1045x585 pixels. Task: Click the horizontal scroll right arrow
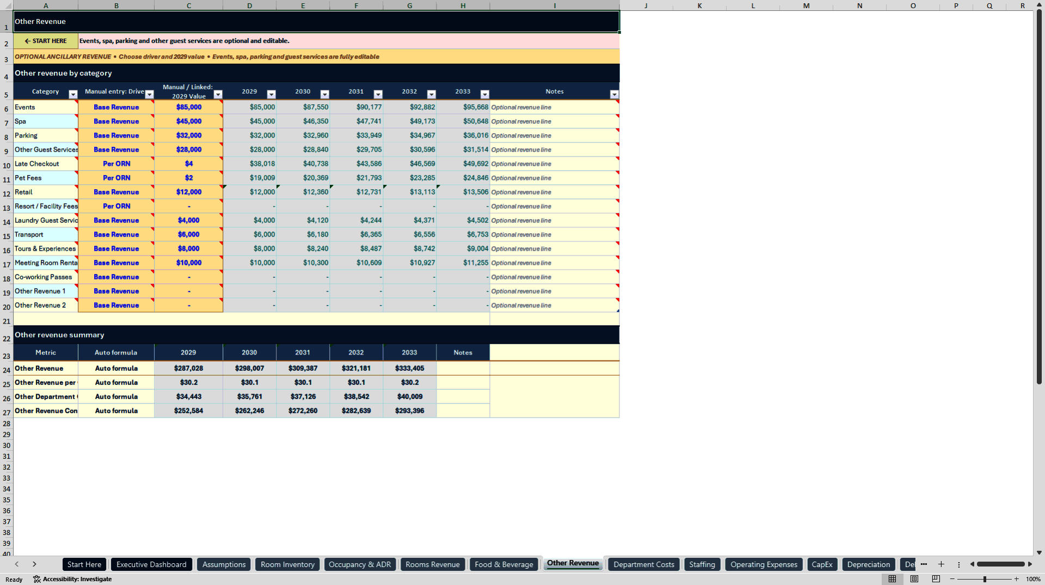pos(1030,564)
